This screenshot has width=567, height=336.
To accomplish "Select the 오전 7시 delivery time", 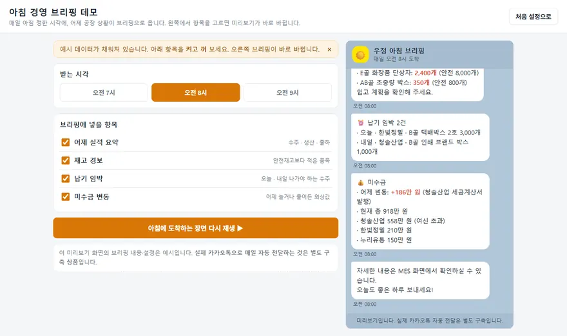I will pyautogui.click(x=104, y=93).
